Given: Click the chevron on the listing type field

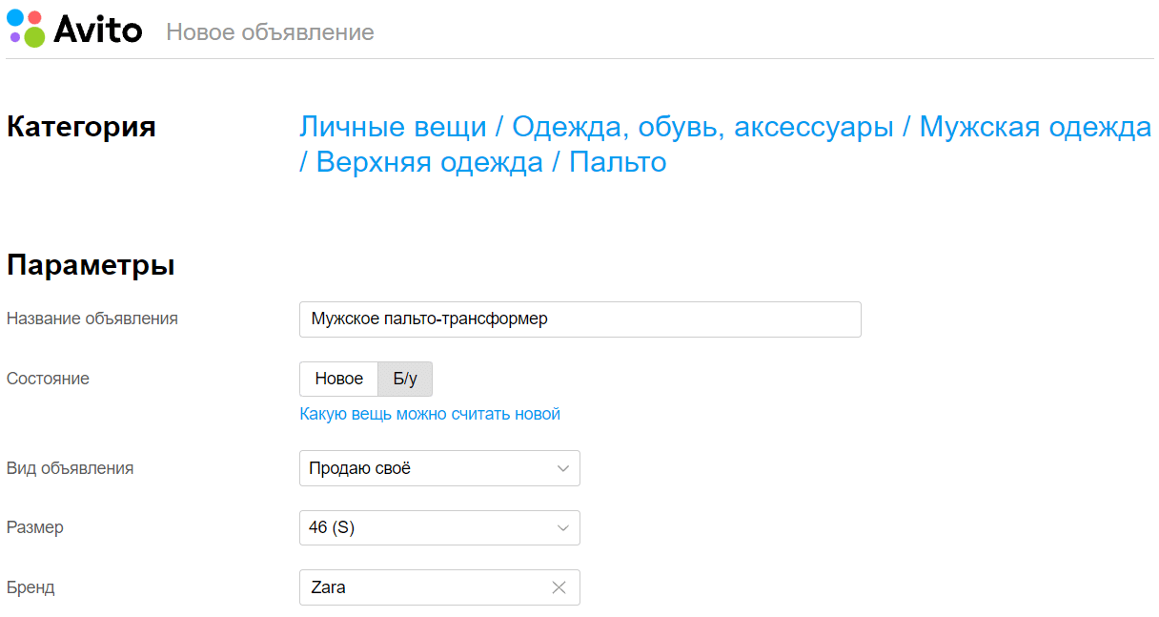Looking at the screenshot, I should 563,468.
